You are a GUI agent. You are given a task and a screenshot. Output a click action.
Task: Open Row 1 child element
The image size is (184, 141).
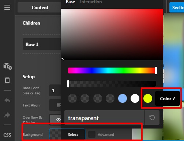pos(42,44)
